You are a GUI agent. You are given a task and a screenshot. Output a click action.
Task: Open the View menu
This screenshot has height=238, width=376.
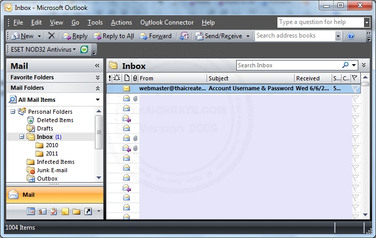click(56, 22)
